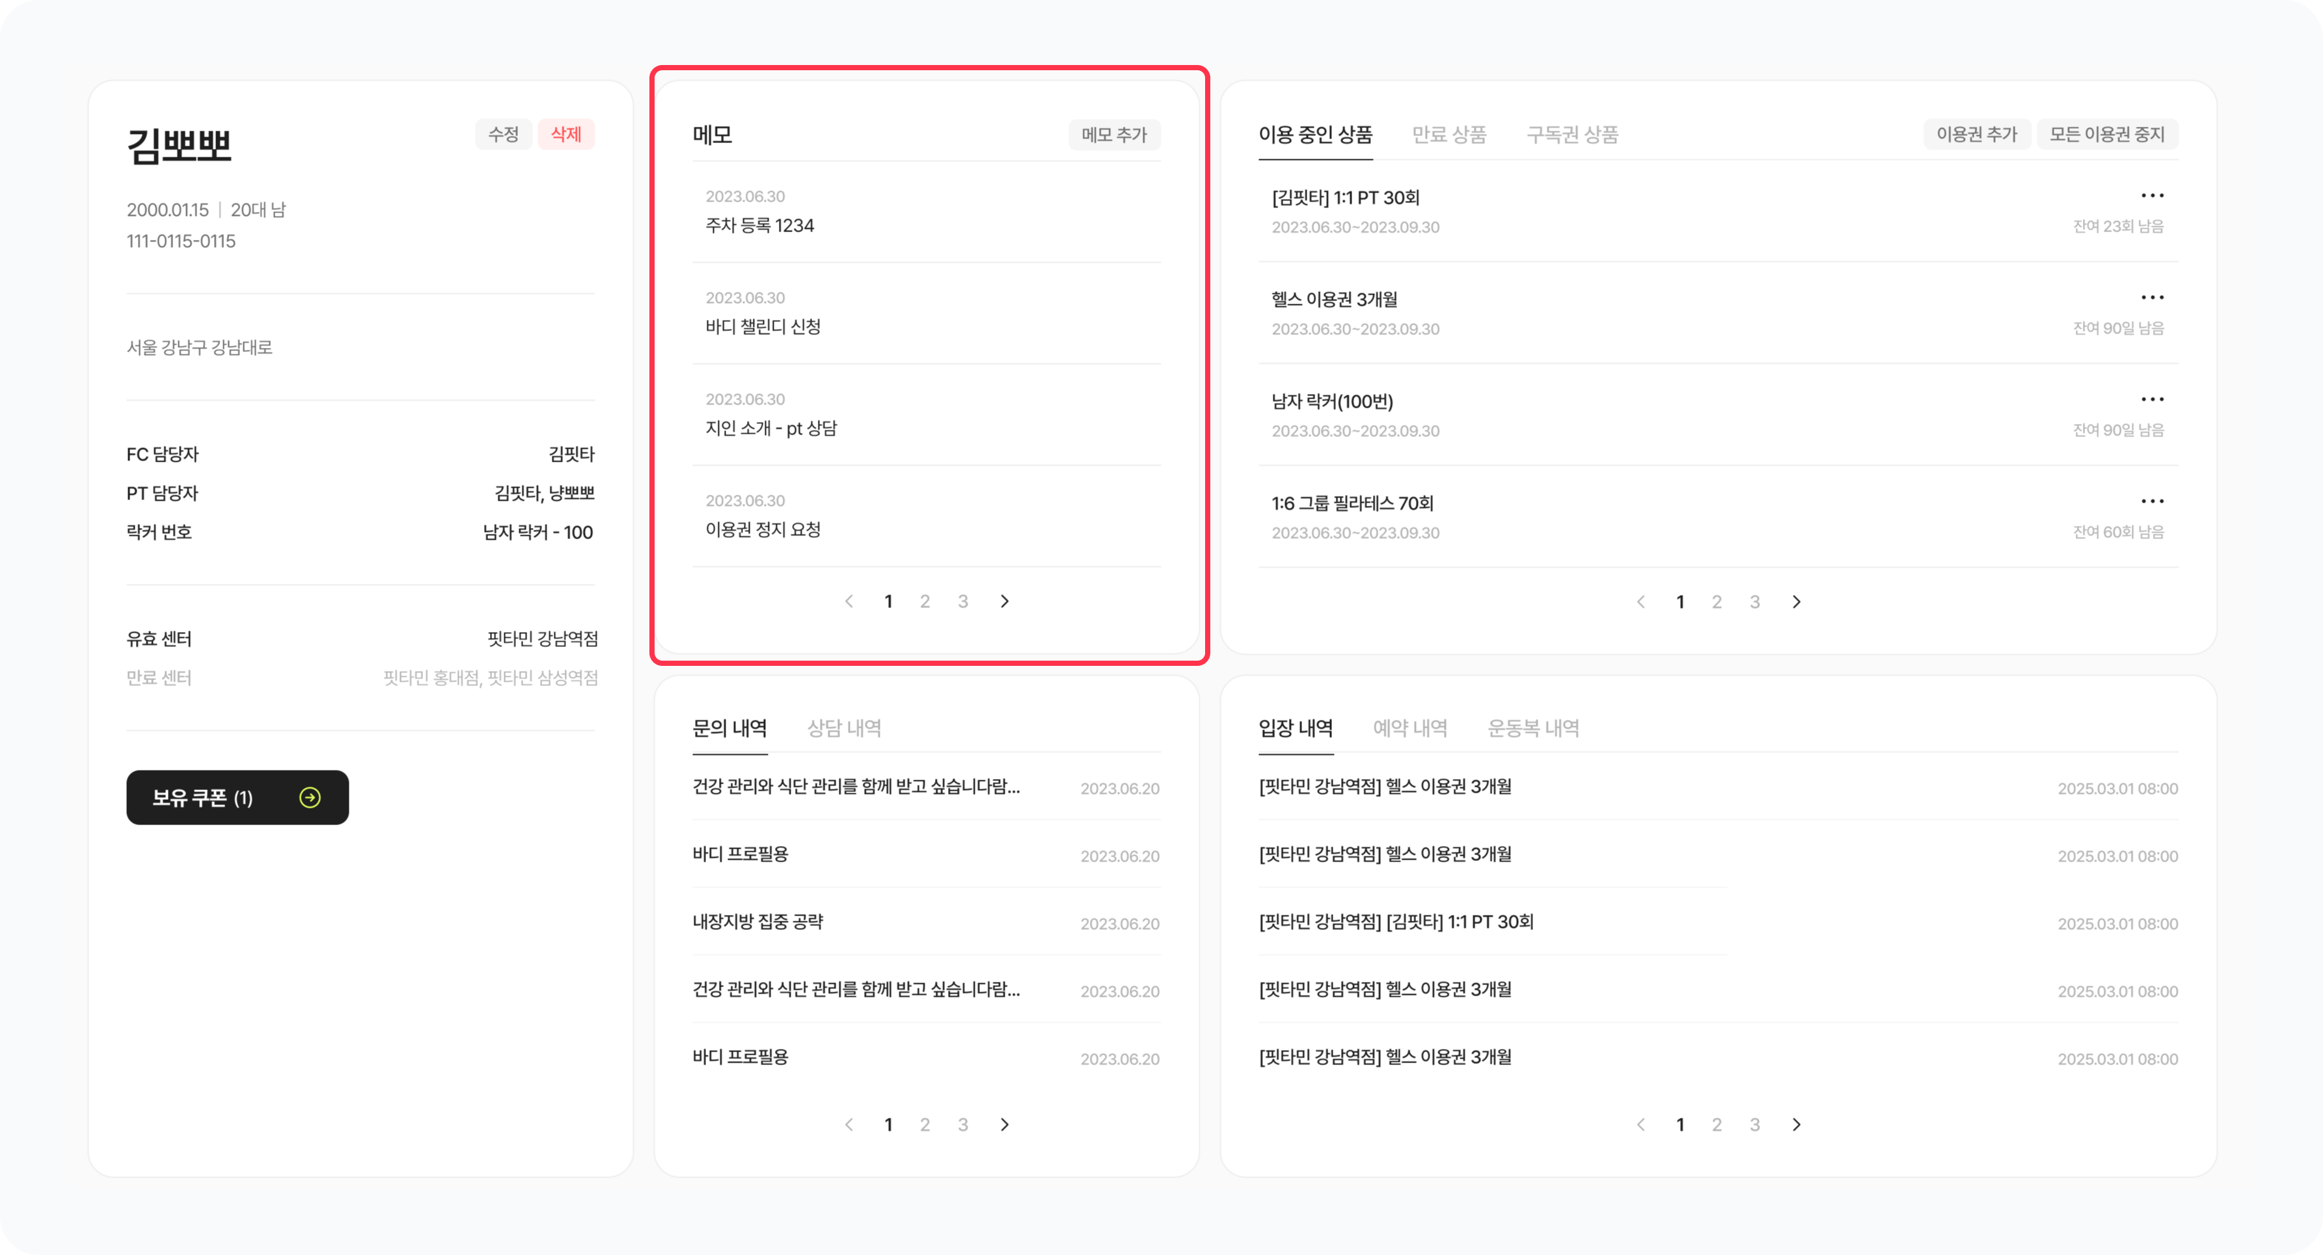Open the 내장지방 집중 공략 inquiry

(757, 921)
